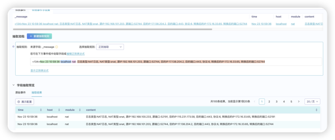This screenshot has height=140, width=335.
Task: Click the localhost link in sample row
Action: (281, 24)
